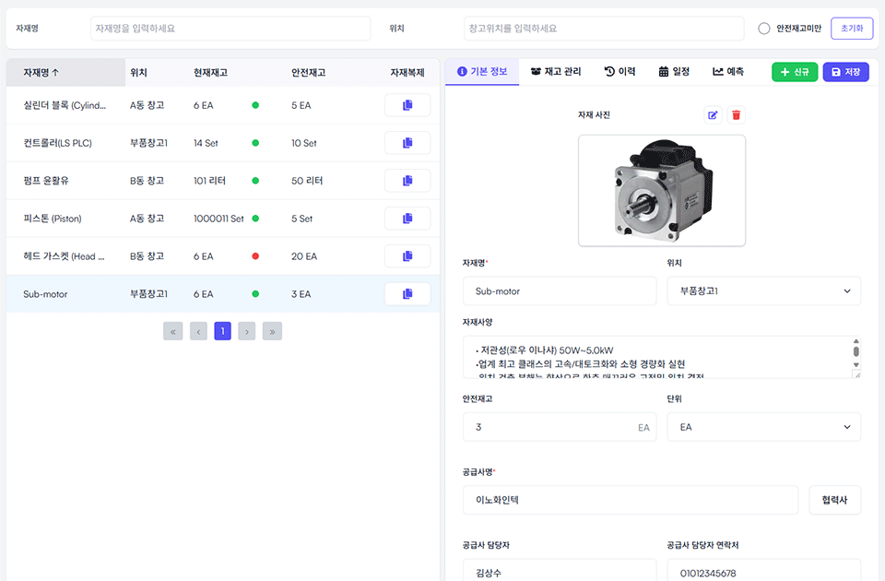Image resolution: width=885 pixels, height=581 pixels.
Task: Duplicate the 펌프 윤활유 material
Action: (x=407, y=180)
